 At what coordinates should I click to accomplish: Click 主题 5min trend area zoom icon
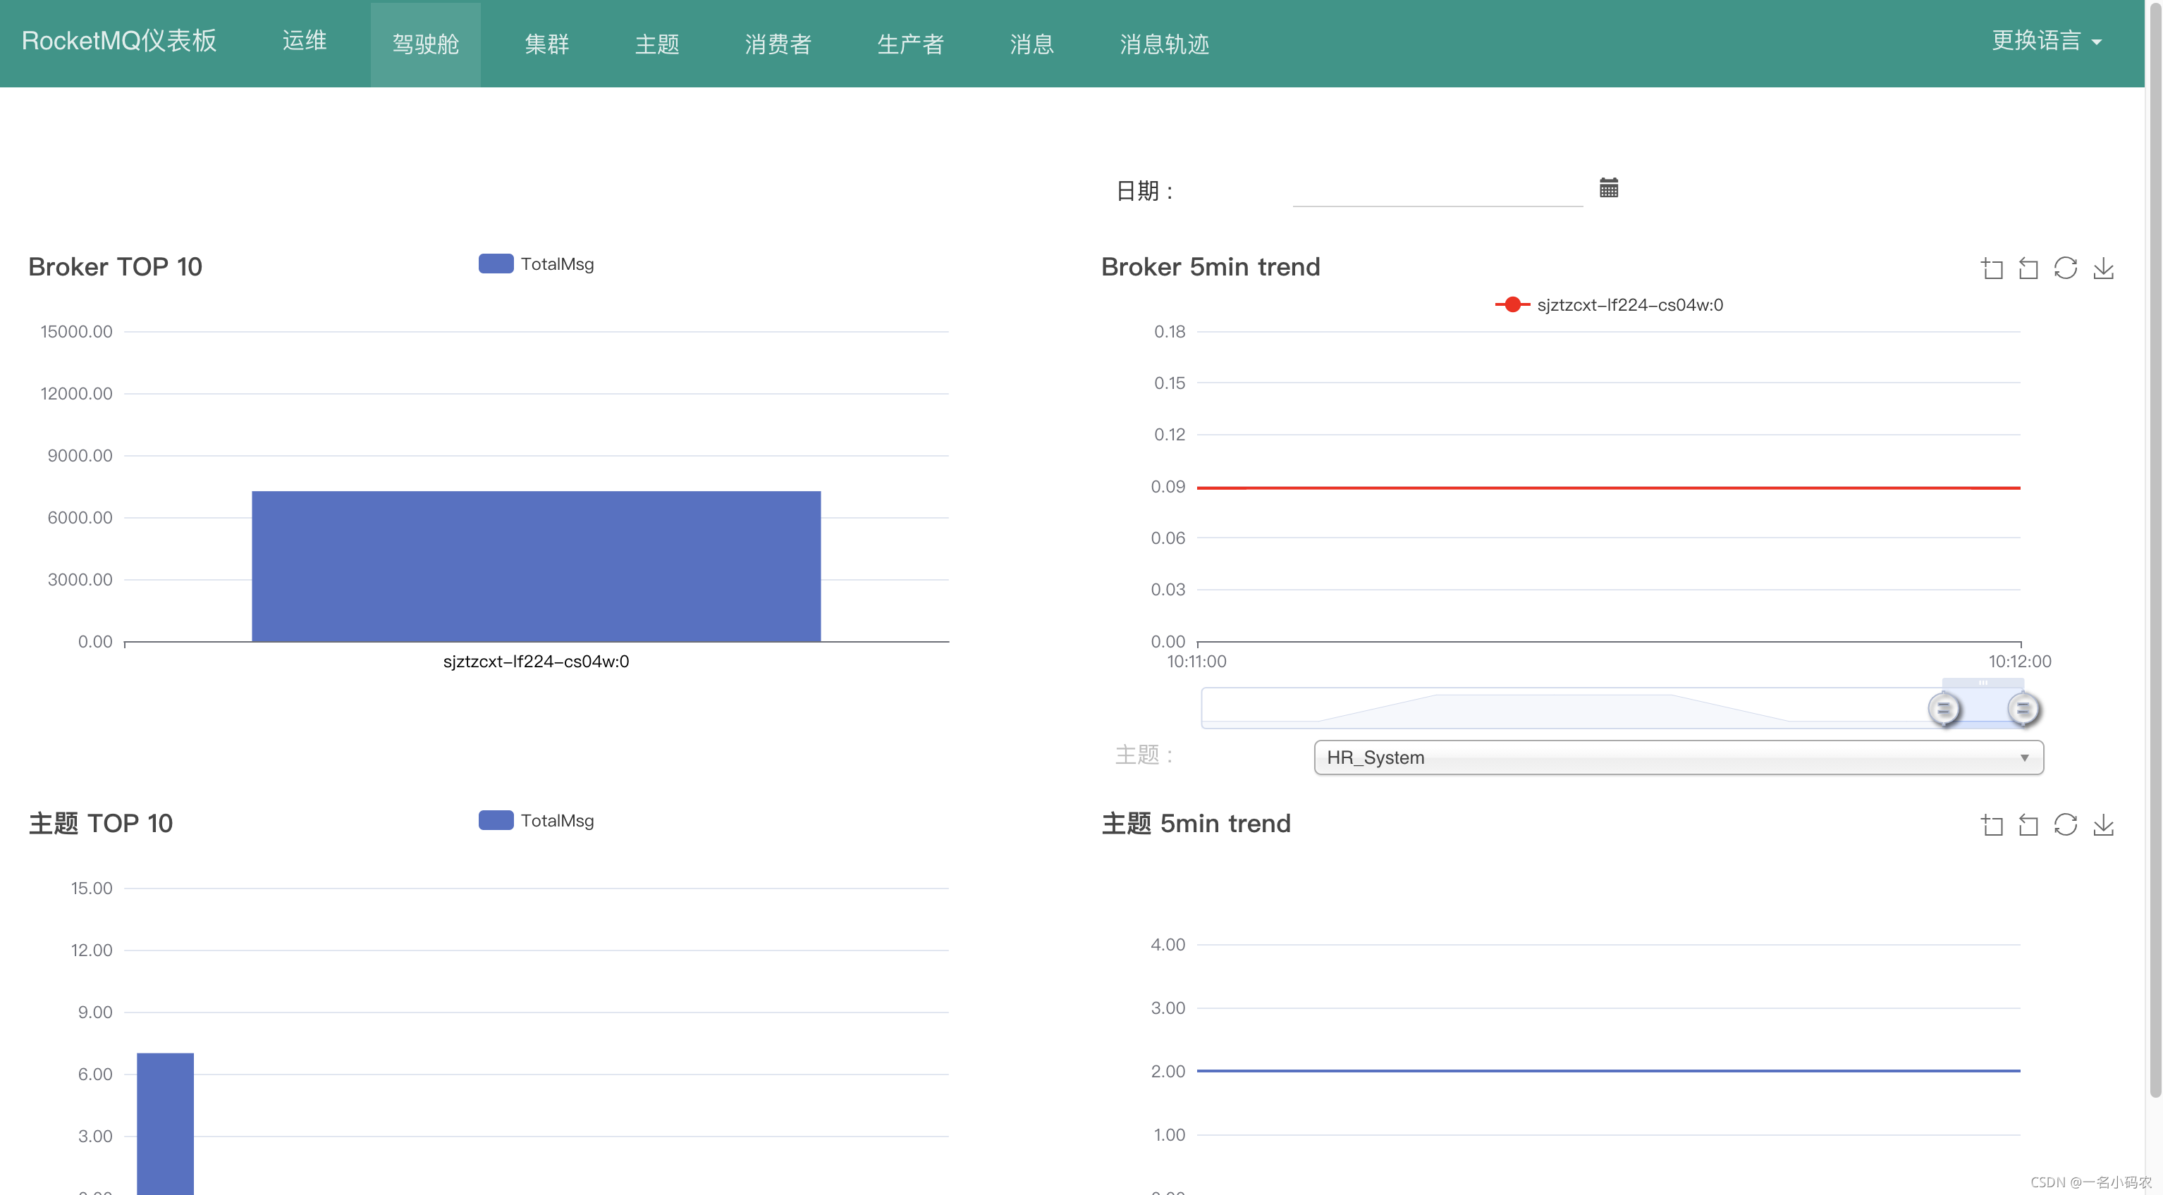(x=1992, y=825)
